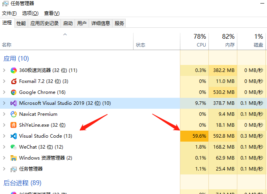Expand Visual Studio Code (13) processes
Screen dimensions: 267x194
click(4, 136)
